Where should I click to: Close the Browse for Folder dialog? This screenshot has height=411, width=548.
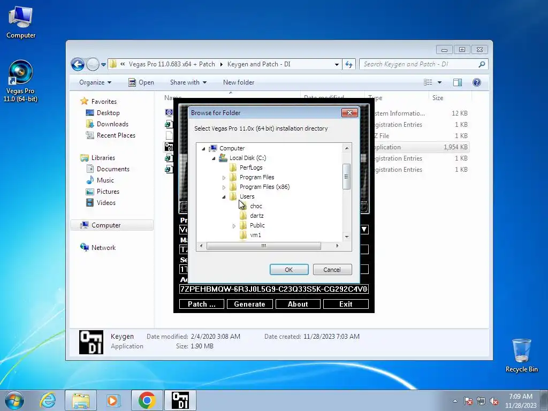349,112
